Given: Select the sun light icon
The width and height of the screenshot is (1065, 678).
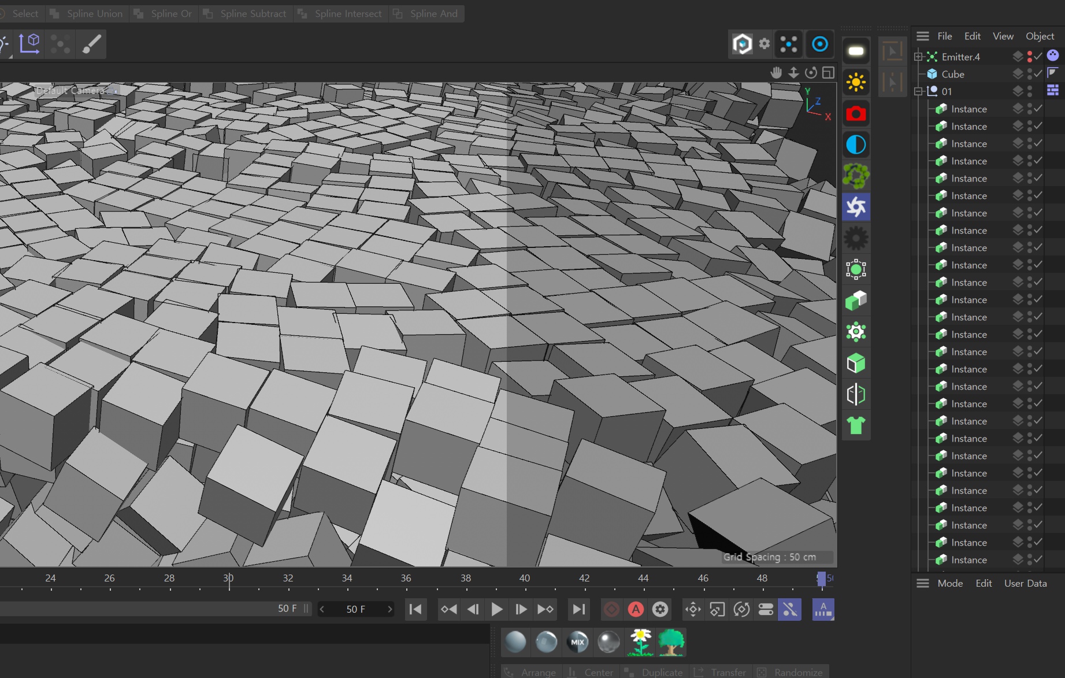Looking at the screenshot, I should [x=856, y=82].
